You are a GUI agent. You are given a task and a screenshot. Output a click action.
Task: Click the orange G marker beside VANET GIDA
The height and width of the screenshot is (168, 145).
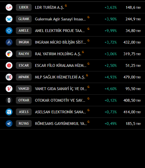pos(88,87)
